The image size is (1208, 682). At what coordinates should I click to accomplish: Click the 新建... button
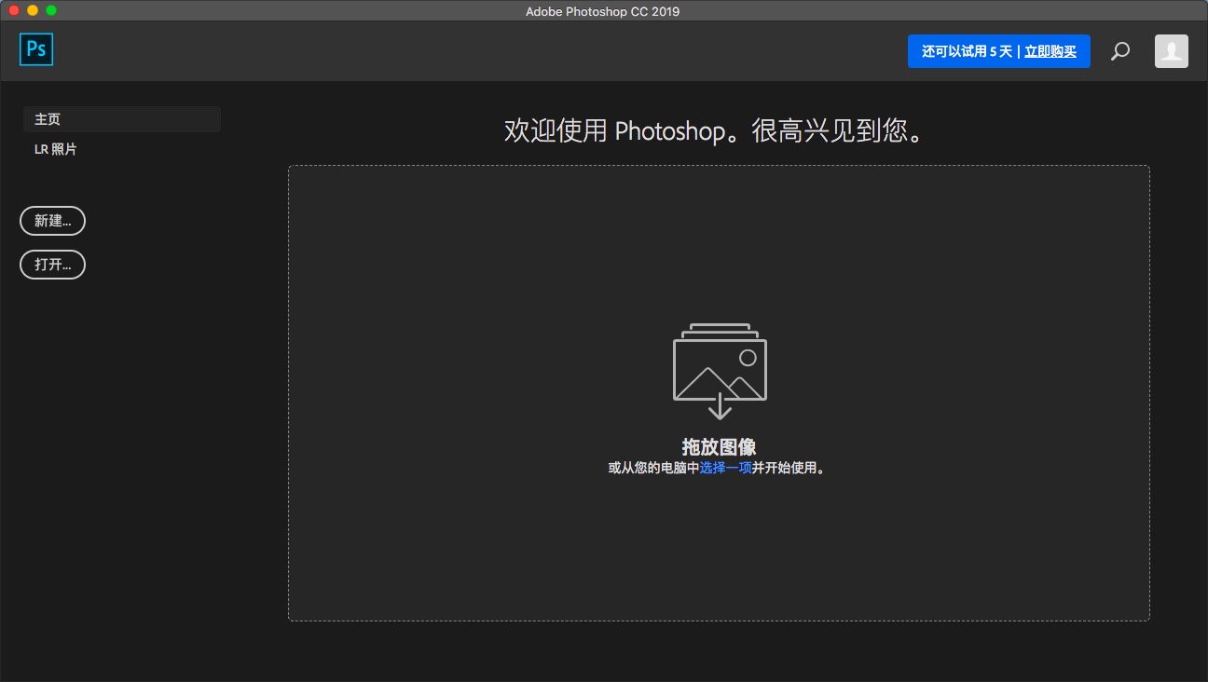[x=52, y=221]
